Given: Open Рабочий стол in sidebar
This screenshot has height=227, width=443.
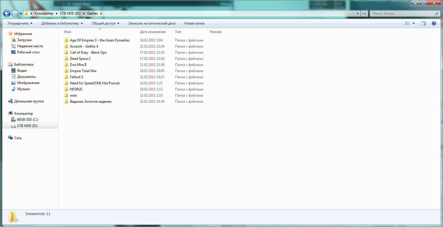Looking at the screenshot, I should (x=28, y=52).
